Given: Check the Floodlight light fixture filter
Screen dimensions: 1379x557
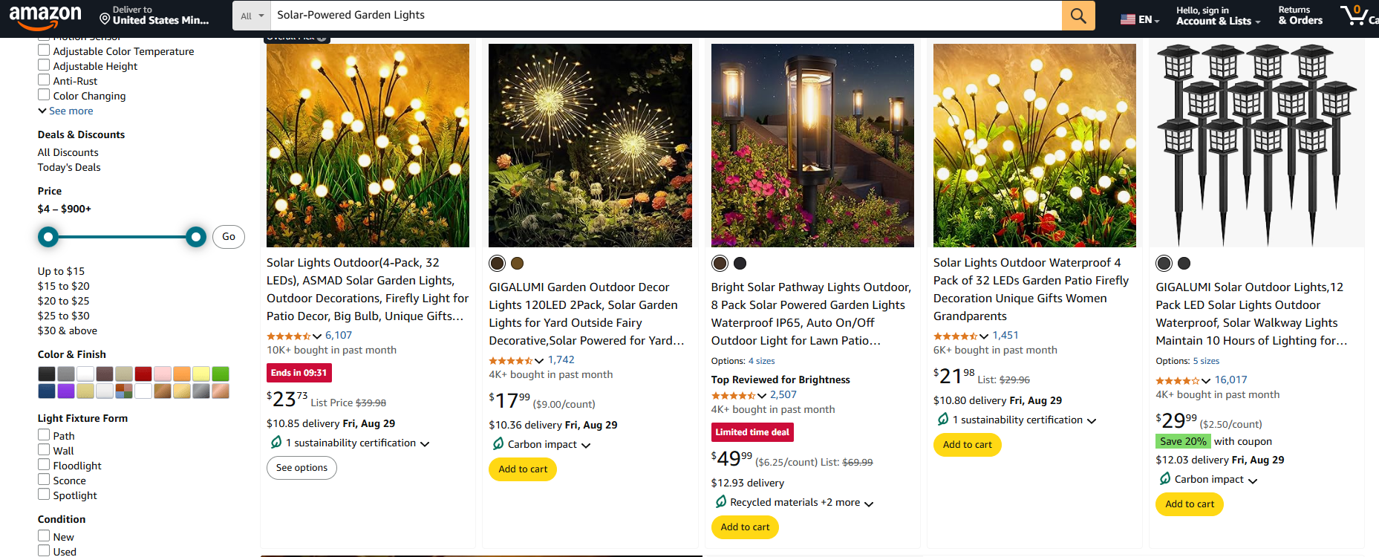Looking at the screenshot, I should [x=44, y=465].
